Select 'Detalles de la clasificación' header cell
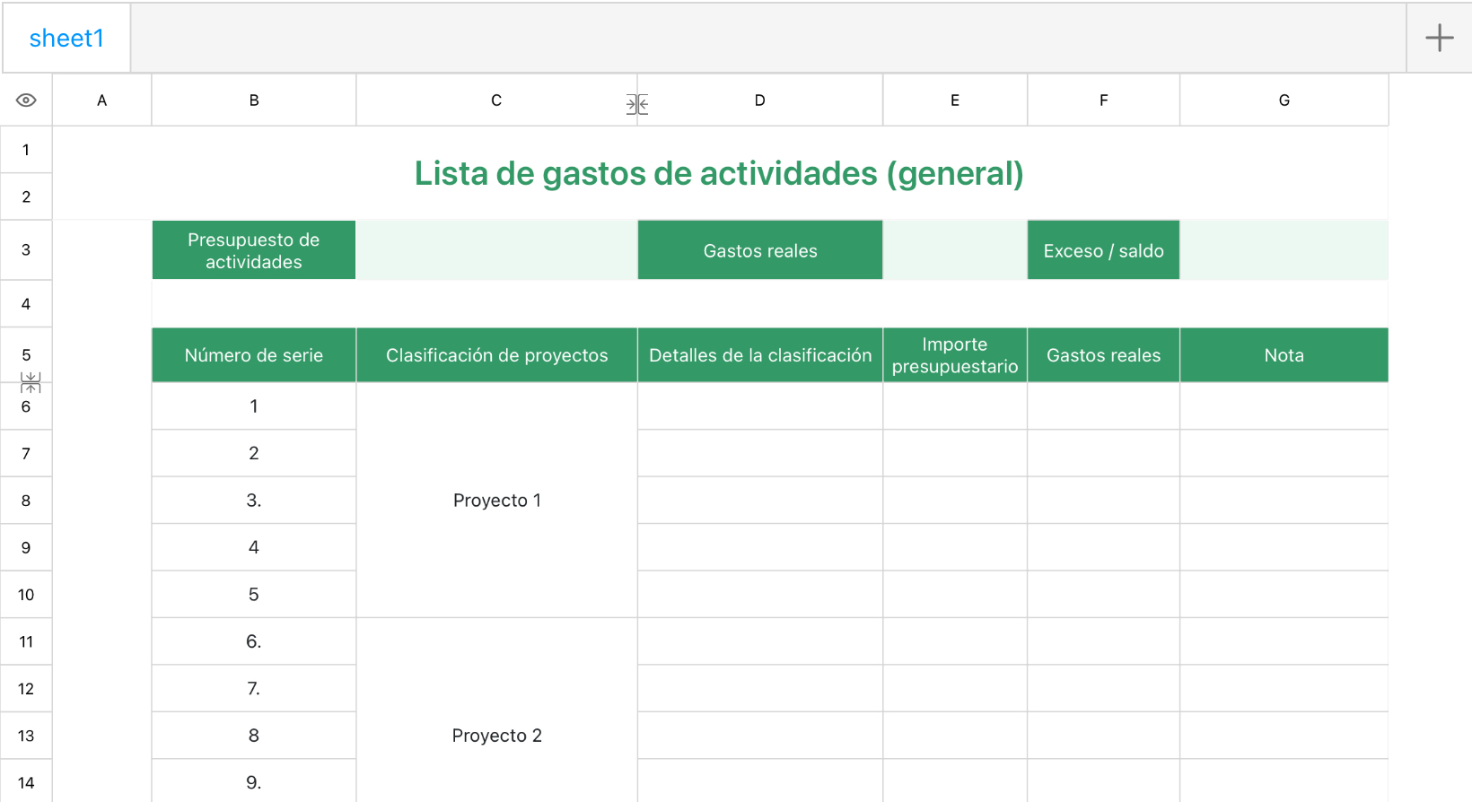 click(x=760, y=355)
